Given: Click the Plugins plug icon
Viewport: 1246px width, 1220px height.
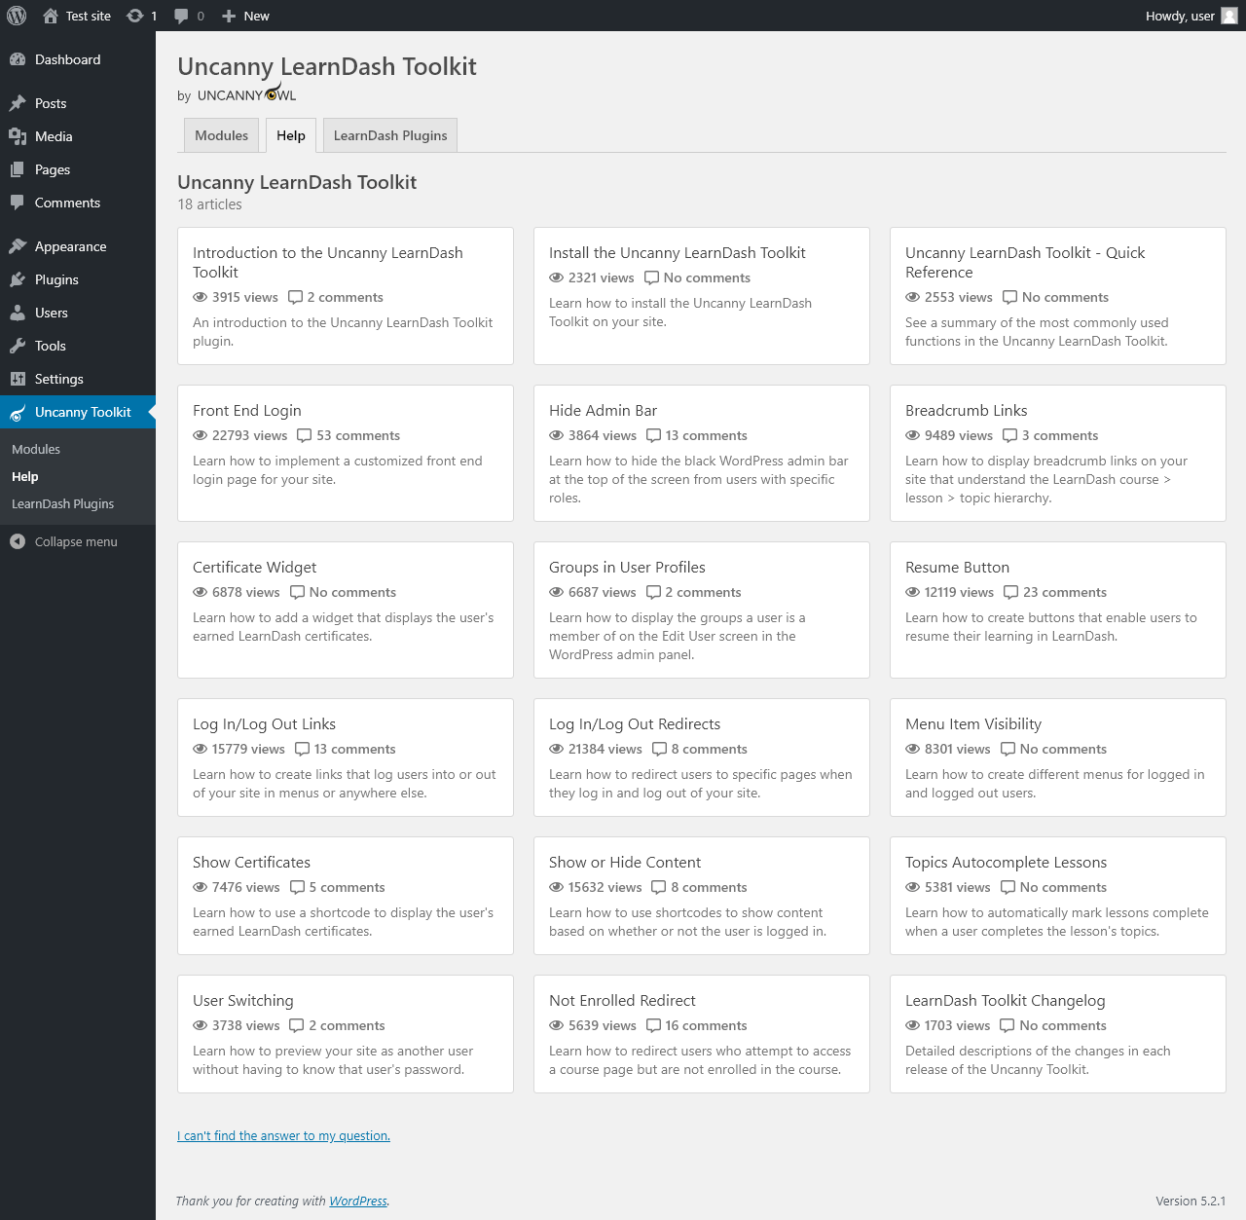Looking at the screenshot, I should tap(18, 279).
